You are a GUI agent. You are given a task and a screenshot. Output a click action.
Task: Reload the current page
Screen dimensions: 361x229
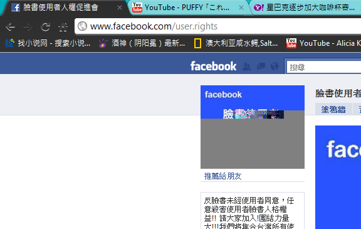click(x=45, y=27)
